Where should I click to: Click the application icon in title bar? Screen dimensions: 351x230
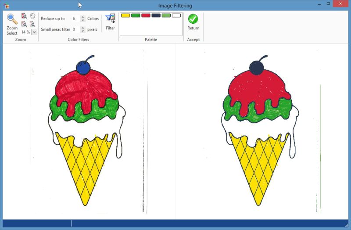point(6,5)
